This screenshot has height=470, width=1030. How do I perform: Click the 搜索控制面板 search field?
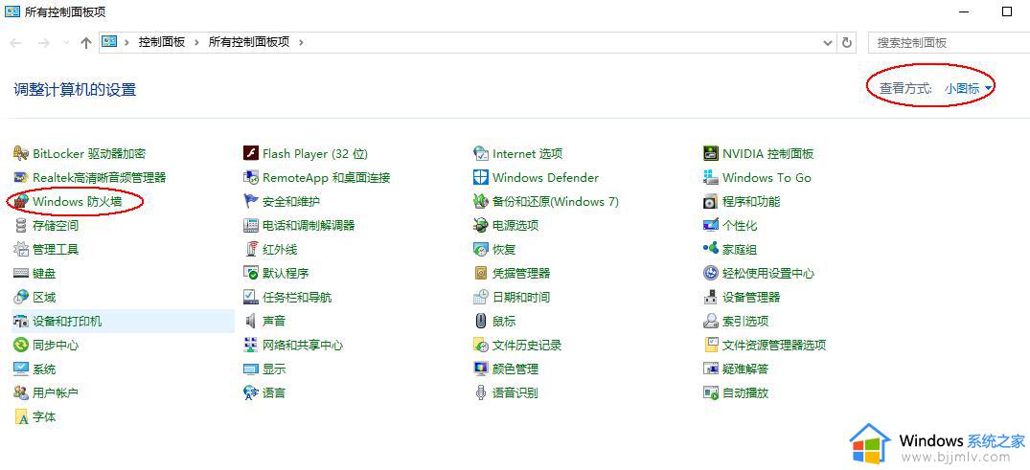(x=949, y=43)
